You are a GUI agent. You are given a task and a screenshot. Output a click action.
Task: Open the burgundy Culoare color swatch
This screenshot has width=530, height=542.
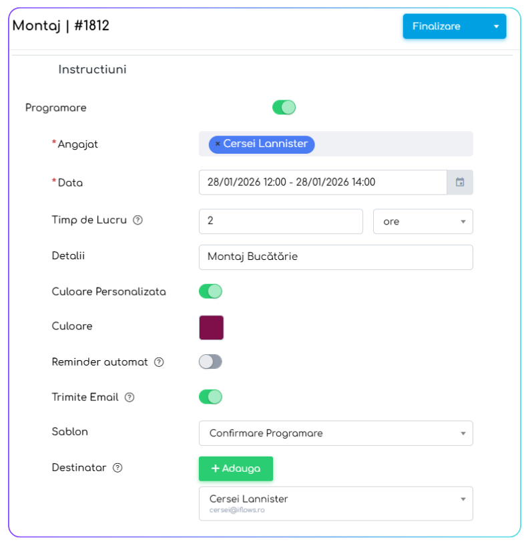coord(212,327)
